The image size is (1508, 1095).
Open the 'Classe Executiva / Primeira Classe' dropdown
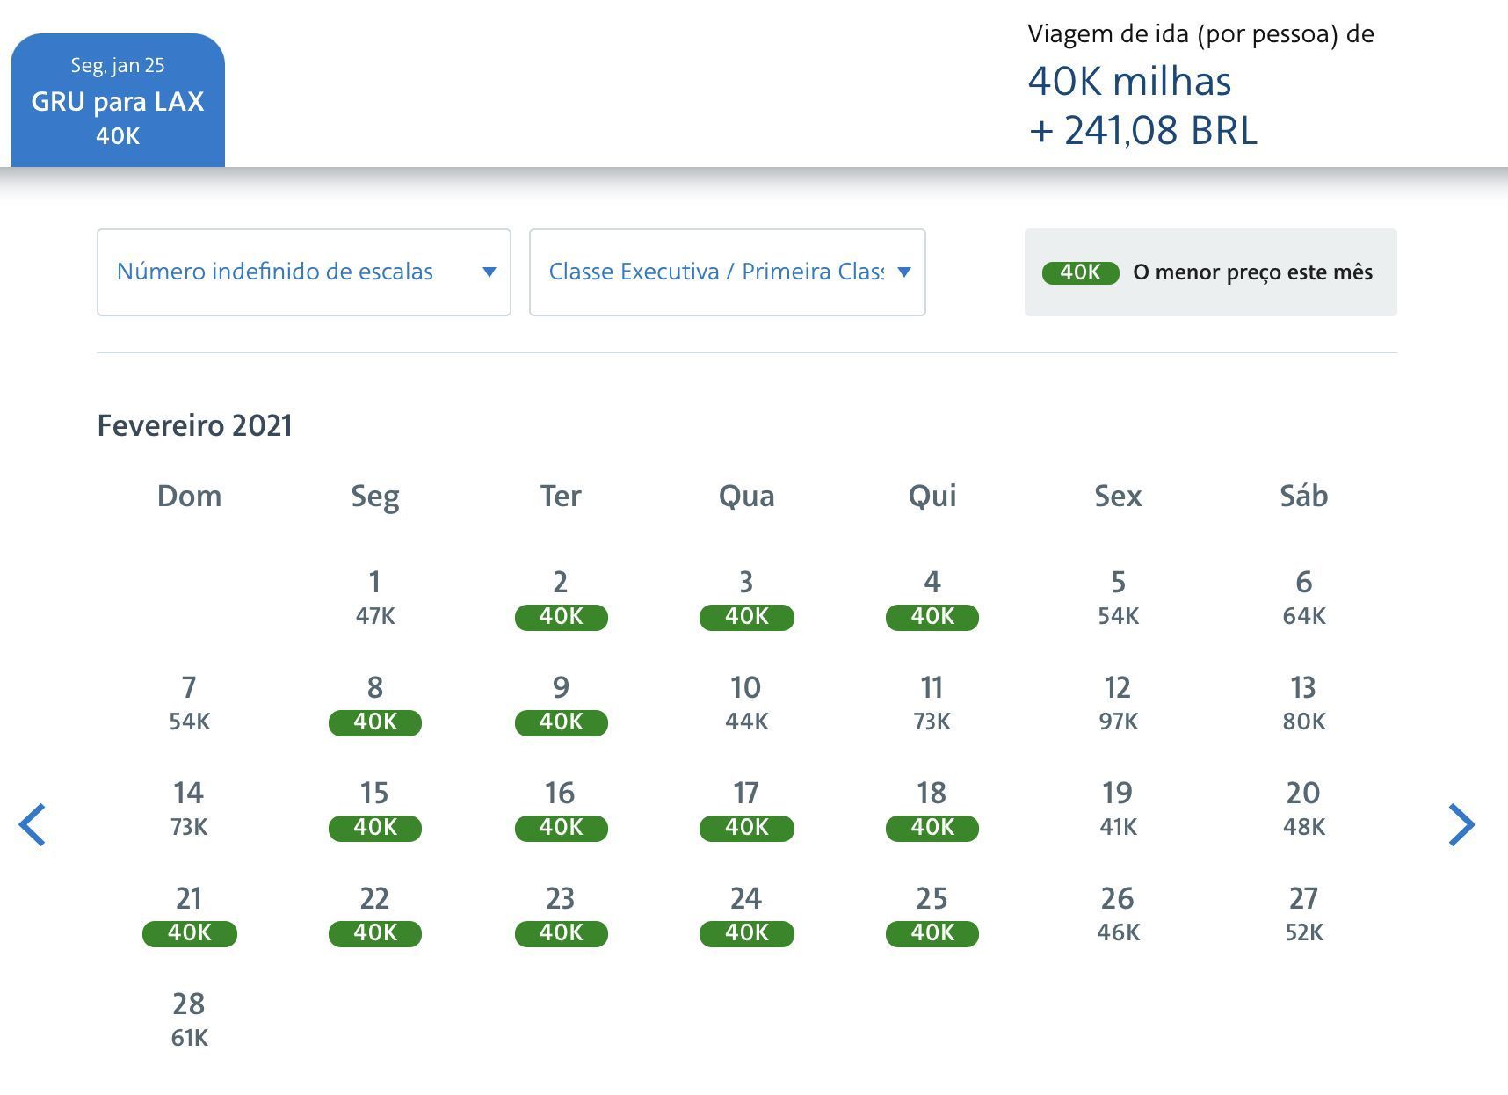[x=728, y=272]
